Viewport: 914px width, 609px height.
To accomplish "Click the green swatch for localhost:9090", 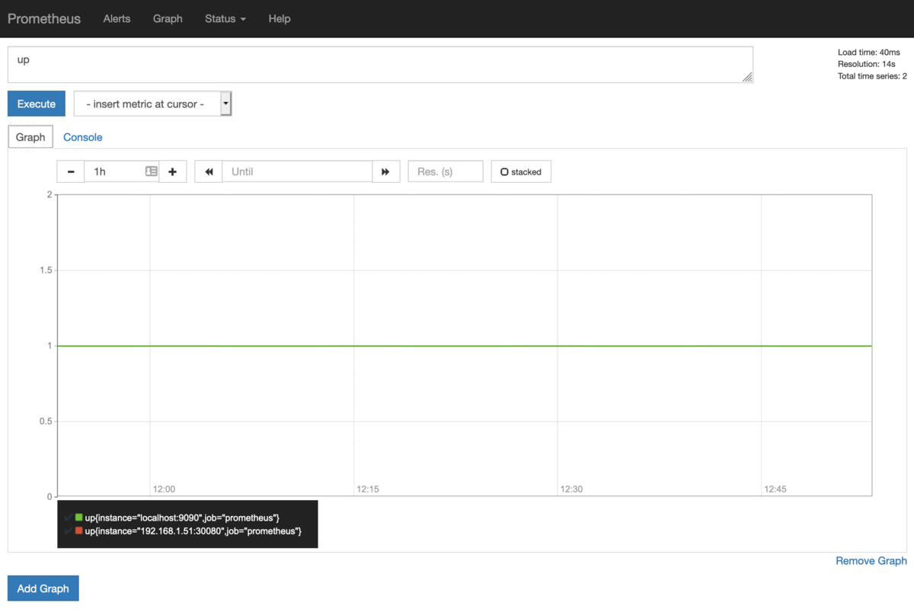I will point(78,518).
